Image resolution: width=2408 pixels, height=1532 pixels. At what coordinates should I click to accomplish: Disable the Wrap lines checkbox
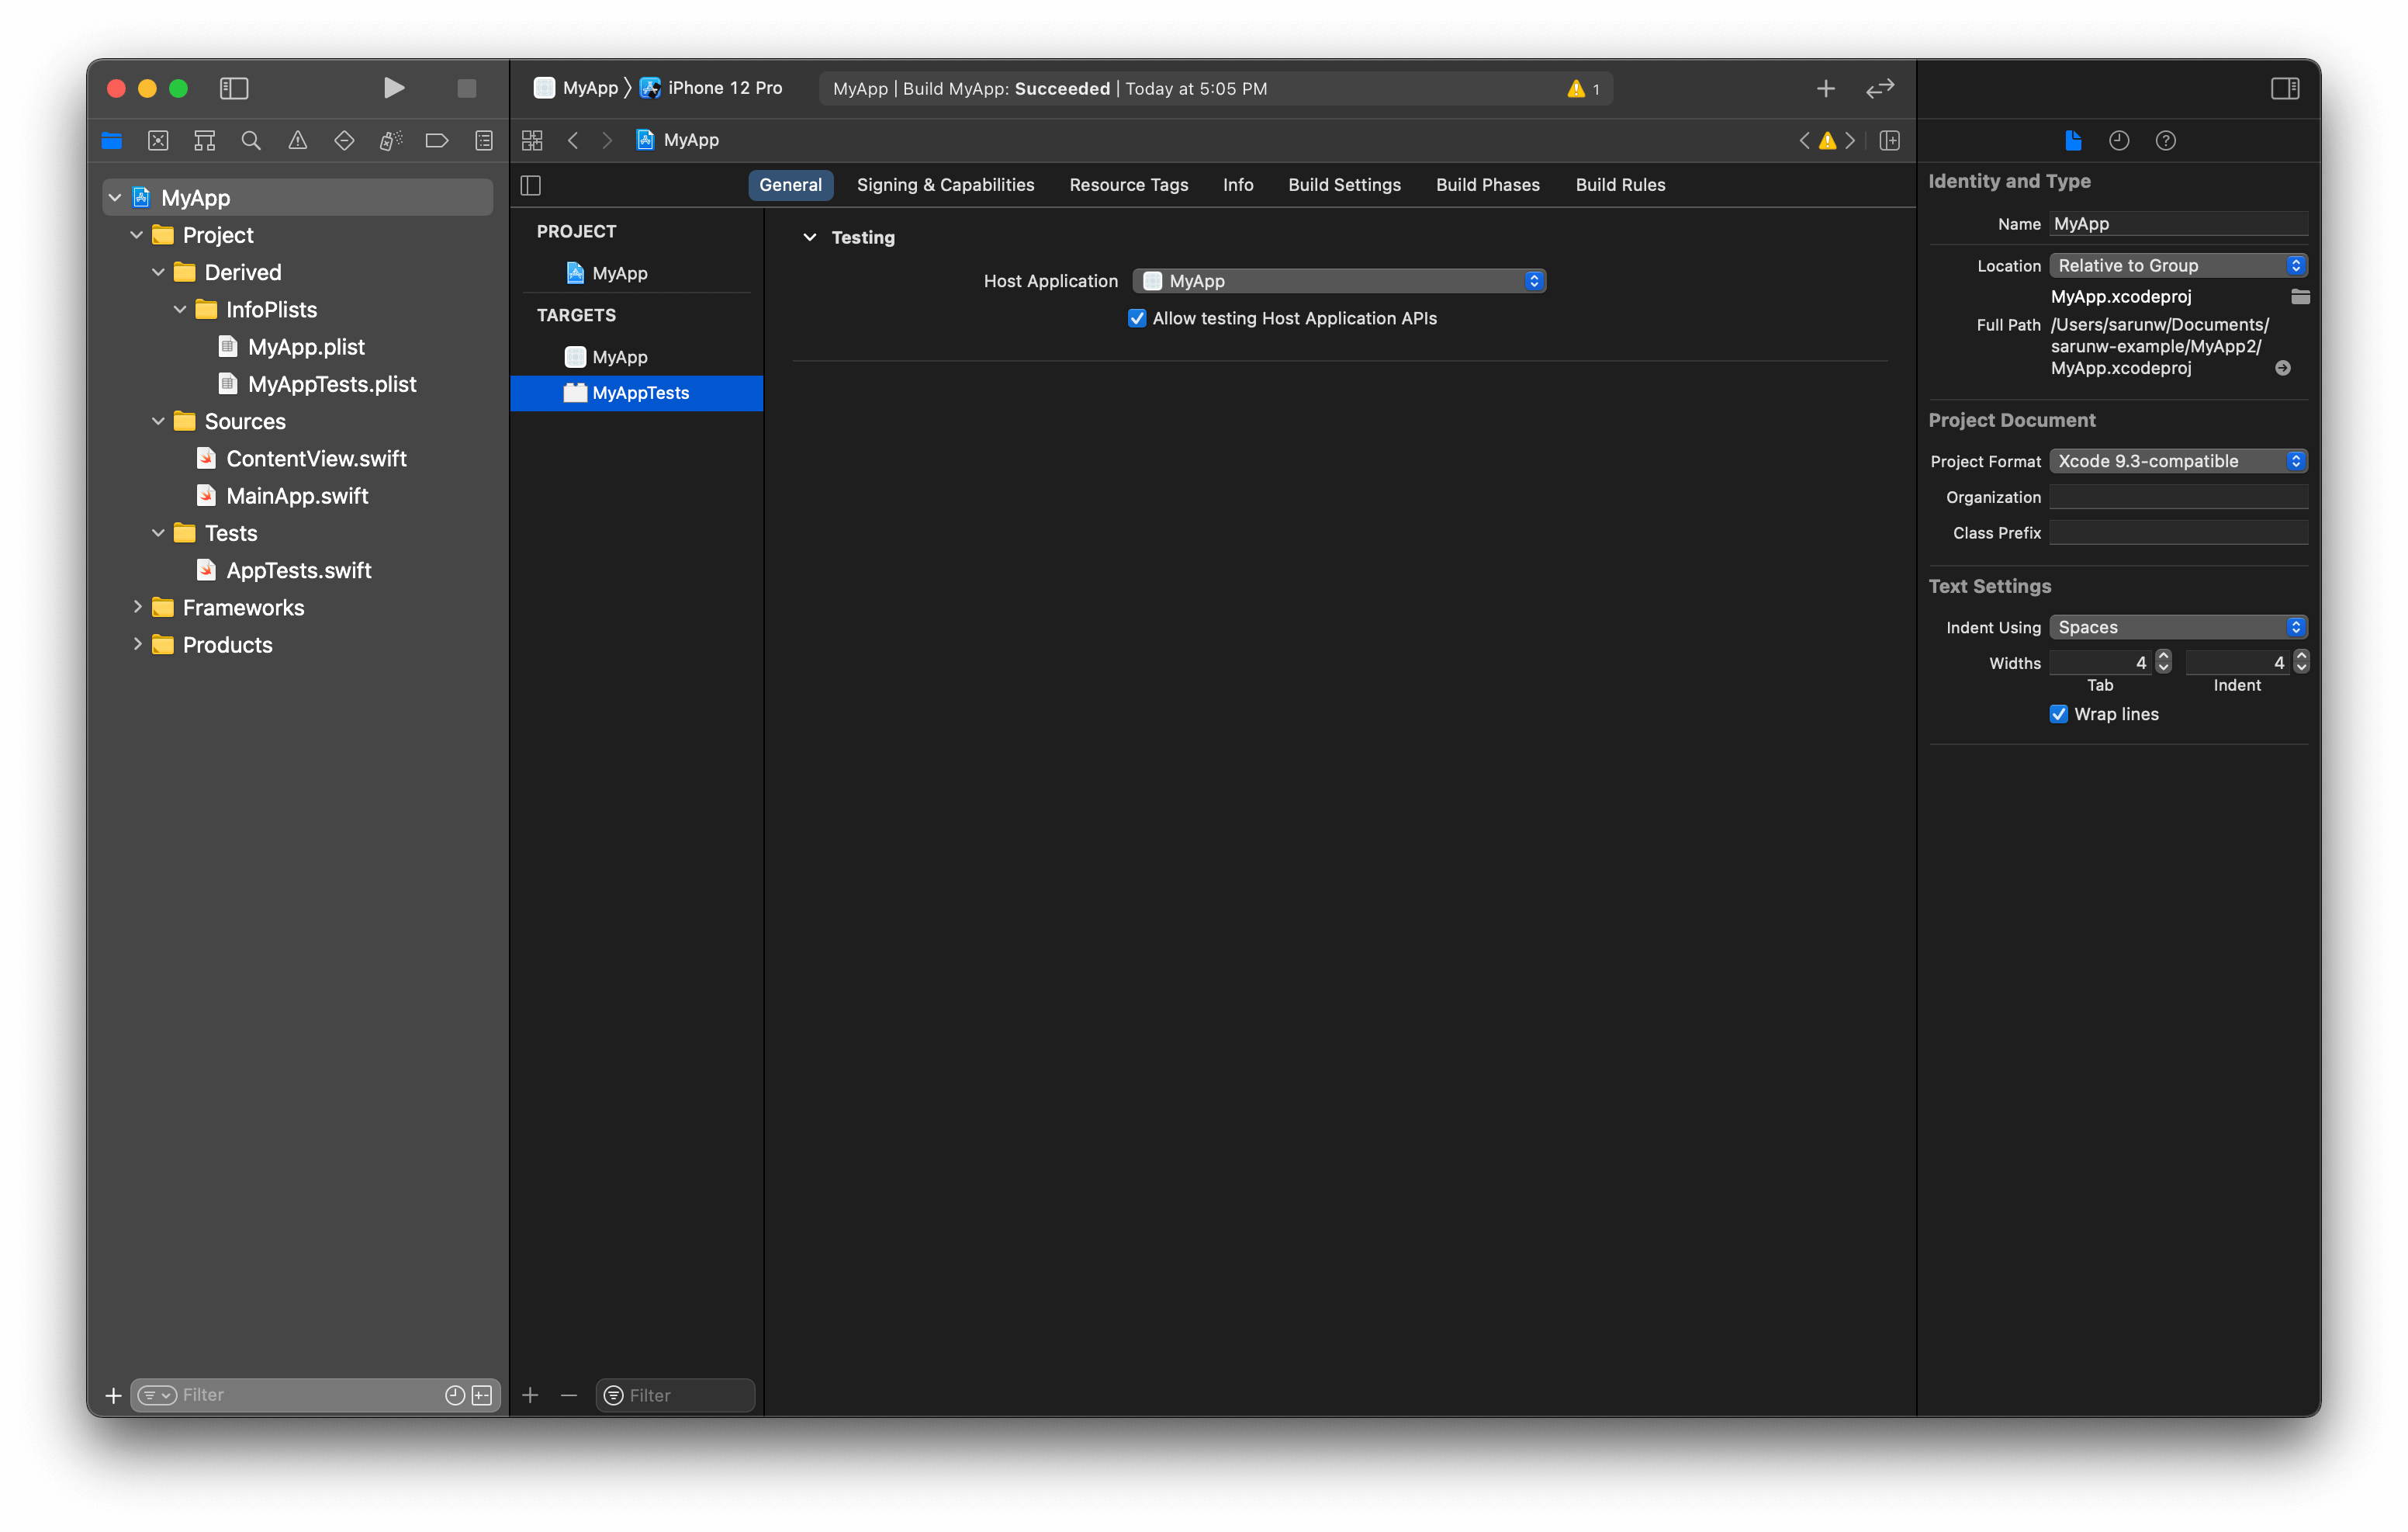2058,713
